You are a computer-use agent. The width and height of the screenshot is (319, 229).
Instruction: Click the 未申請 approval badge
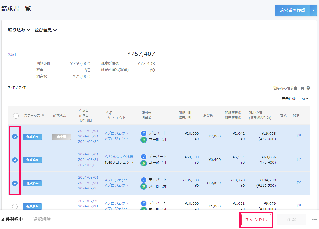click(x=61, y=137)
